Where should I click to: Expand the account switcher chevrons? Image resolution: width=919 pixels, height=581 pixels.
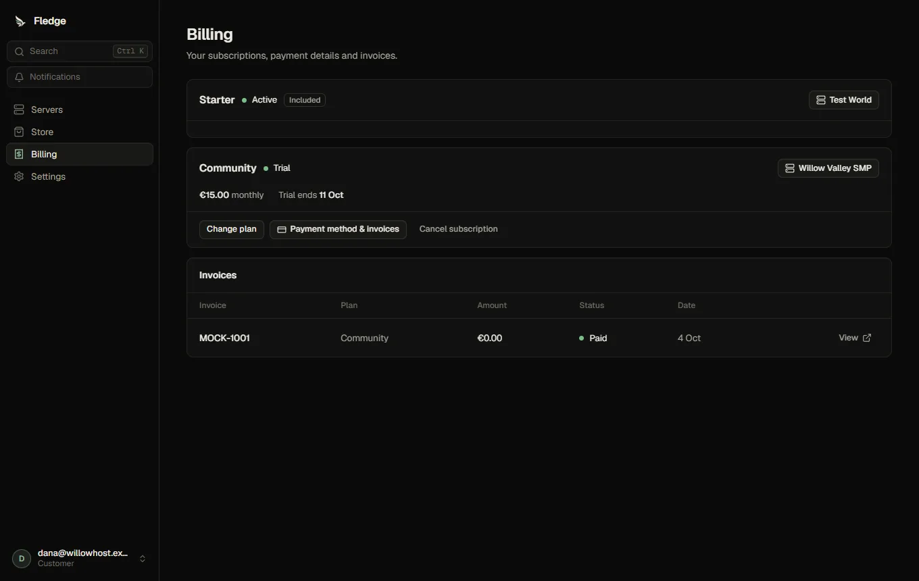click(143, 559)
